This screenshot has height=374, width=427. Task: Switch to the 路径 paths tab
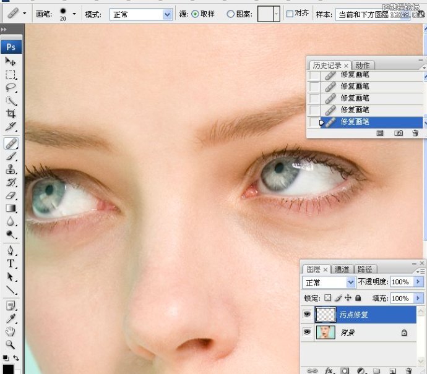tap(365, 270)
